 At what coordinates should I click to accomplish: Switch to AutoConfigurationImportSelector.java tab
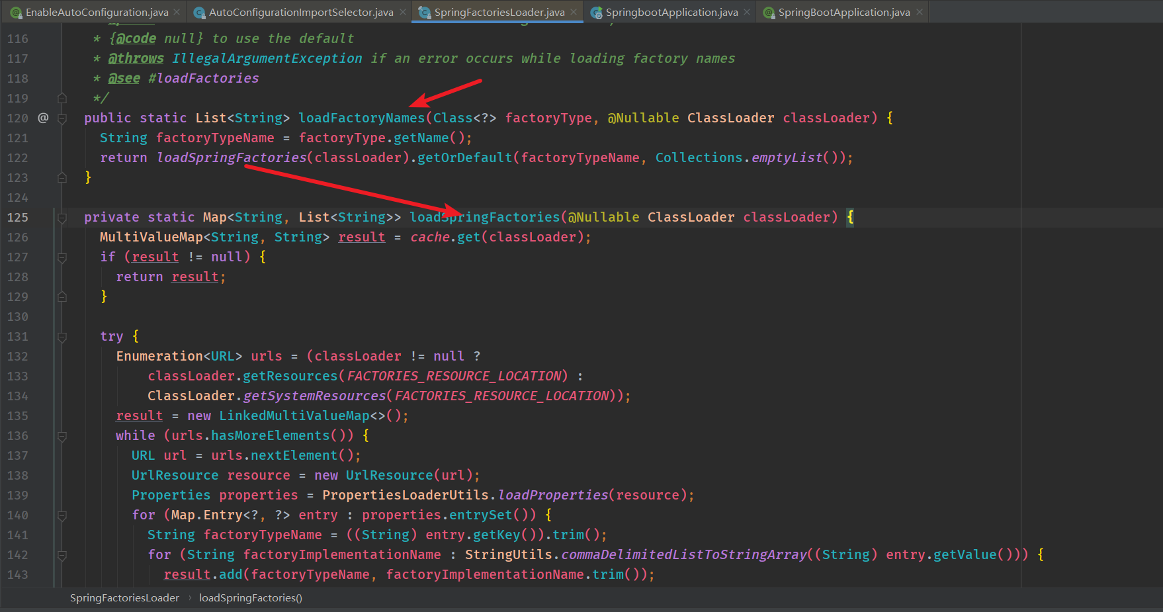(x=301, y=12)
